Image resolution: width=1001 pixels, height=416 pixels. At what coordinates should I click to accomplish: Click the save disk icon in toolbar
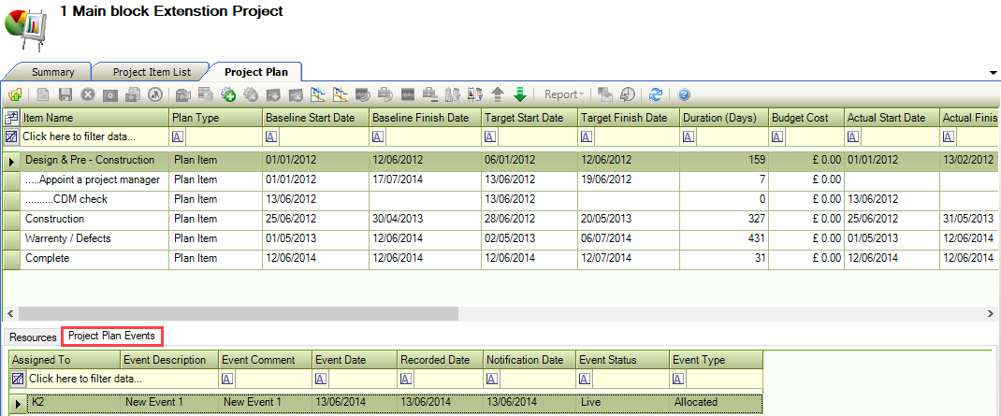[x=65, y=94]
